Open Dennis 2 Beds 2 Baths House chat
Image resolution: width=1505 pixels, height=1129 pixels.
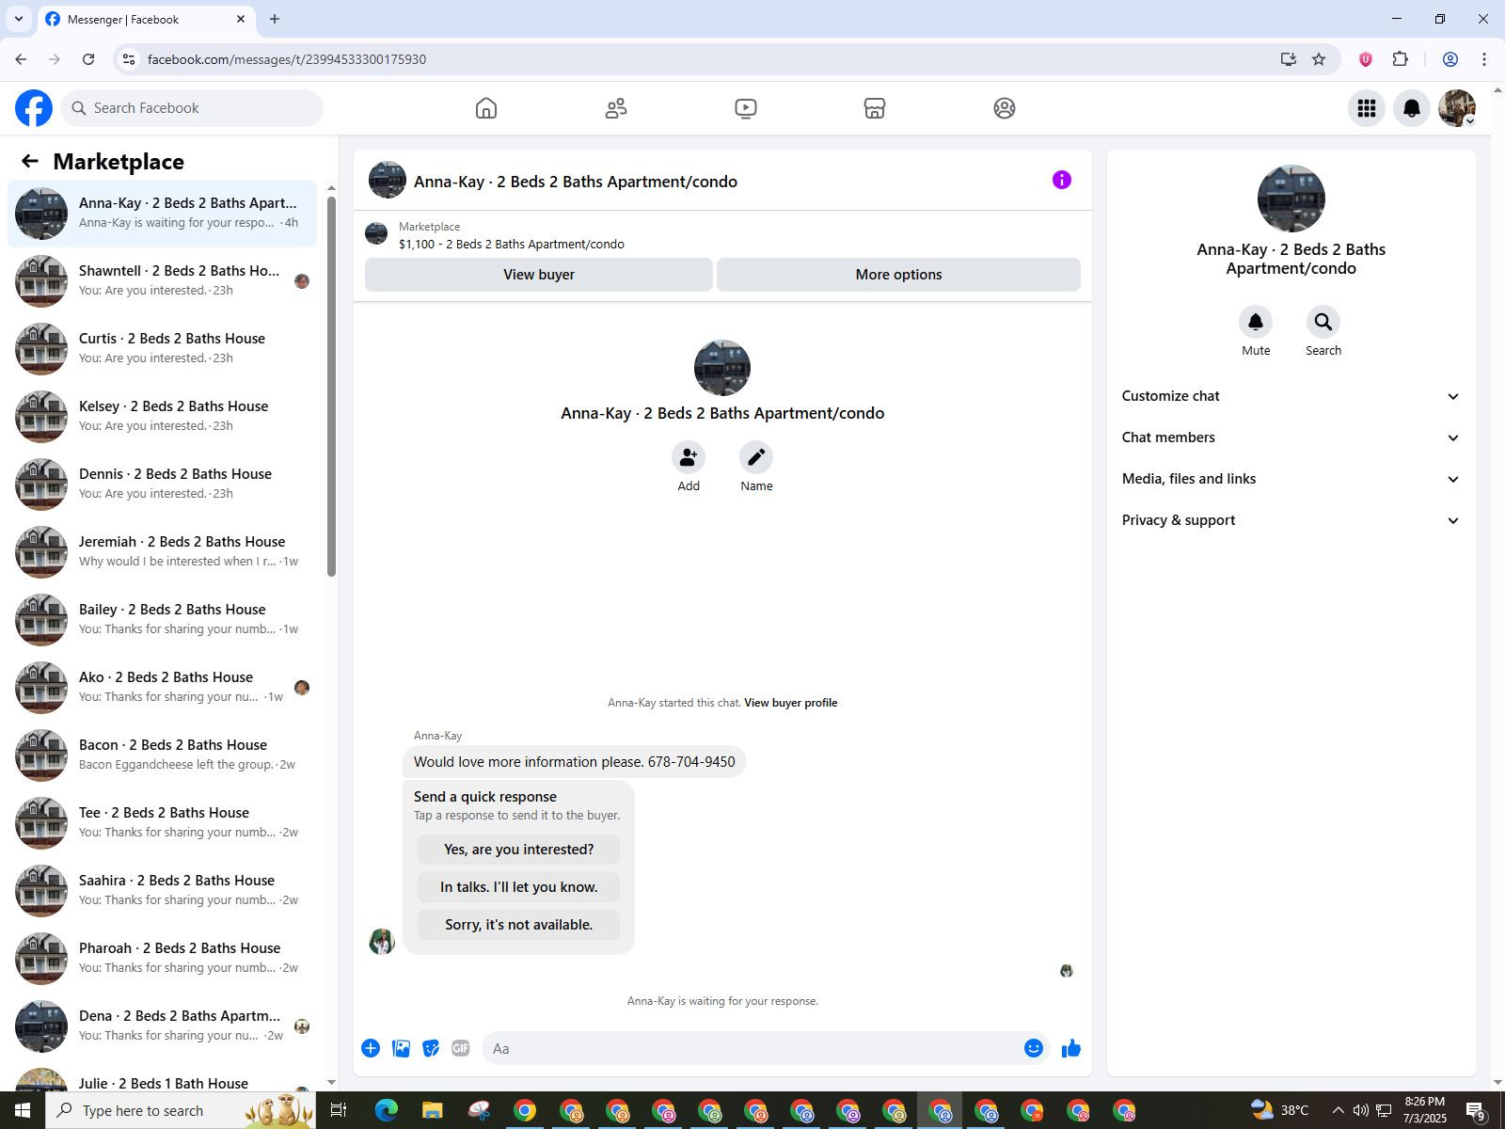[x=163, y=485]
